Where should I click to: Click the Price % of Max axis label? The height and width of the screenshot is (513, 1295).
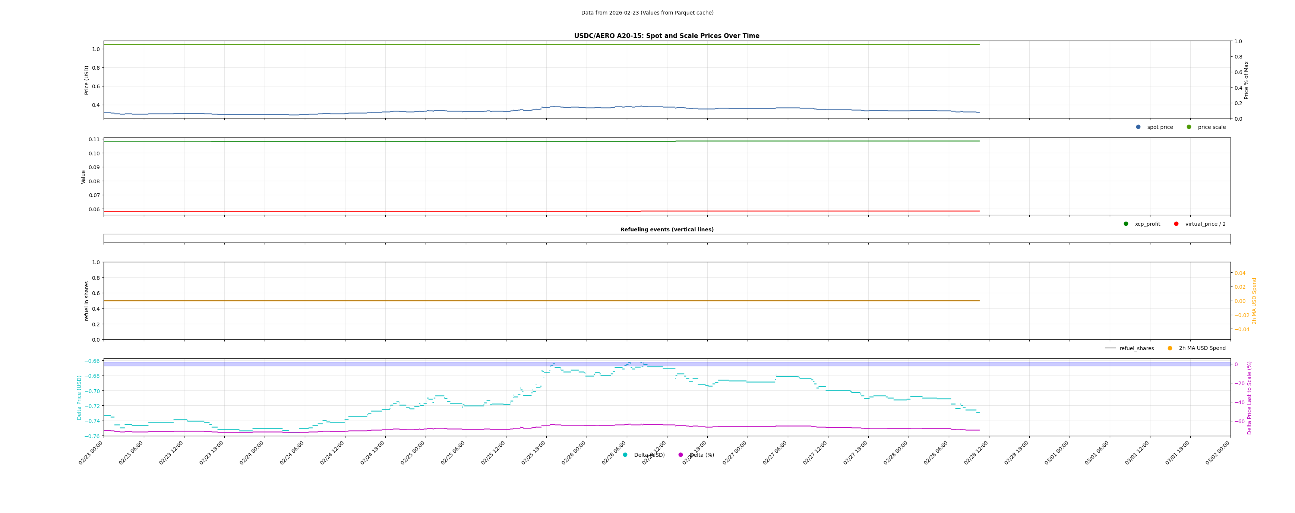click(x=1246, y=80)
